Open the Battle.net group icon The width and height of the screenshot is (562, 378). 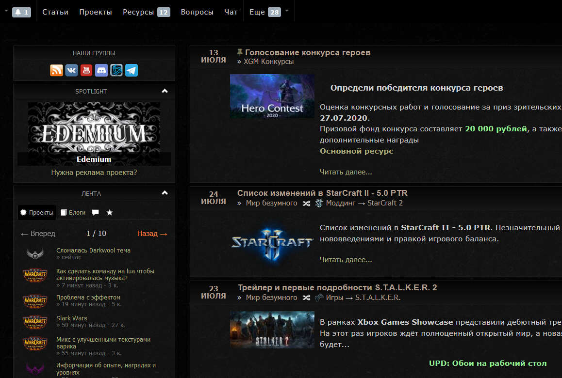116,70
